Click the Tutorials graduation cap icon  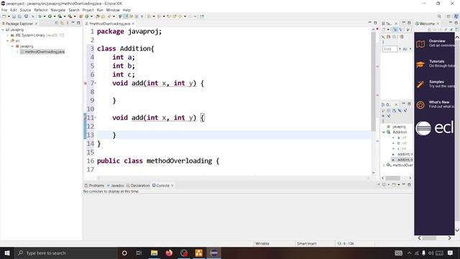420,64
